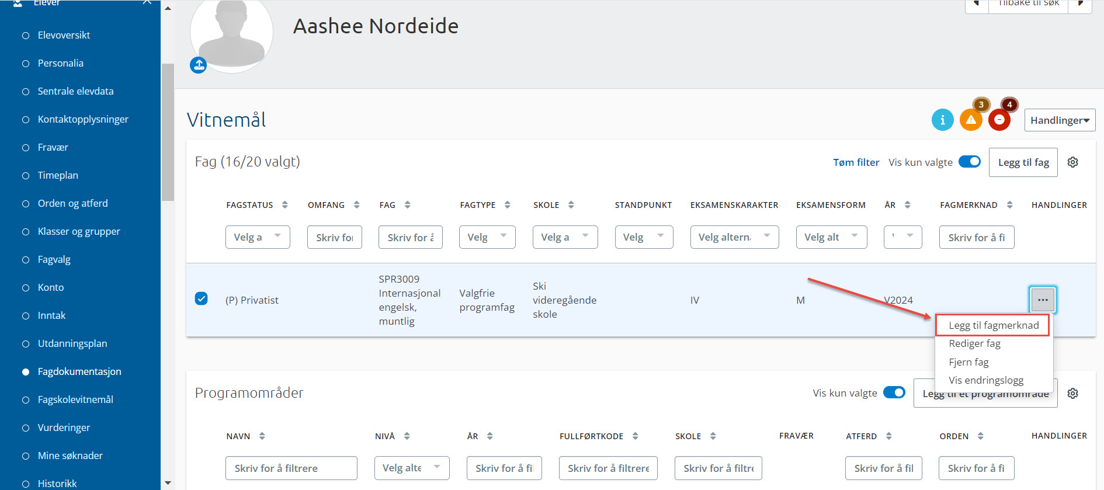
Task: Click FAGMERKNAD filter text field
Action: tap(977, 237)
